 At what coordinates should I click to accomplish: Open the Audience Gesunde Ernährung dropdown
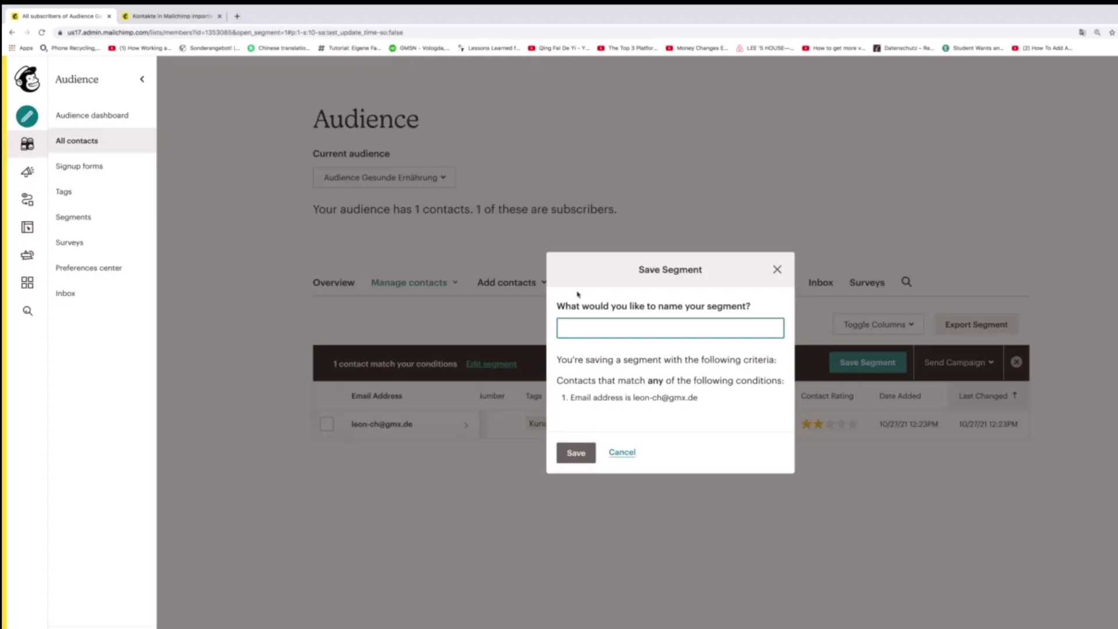[384, 178]
